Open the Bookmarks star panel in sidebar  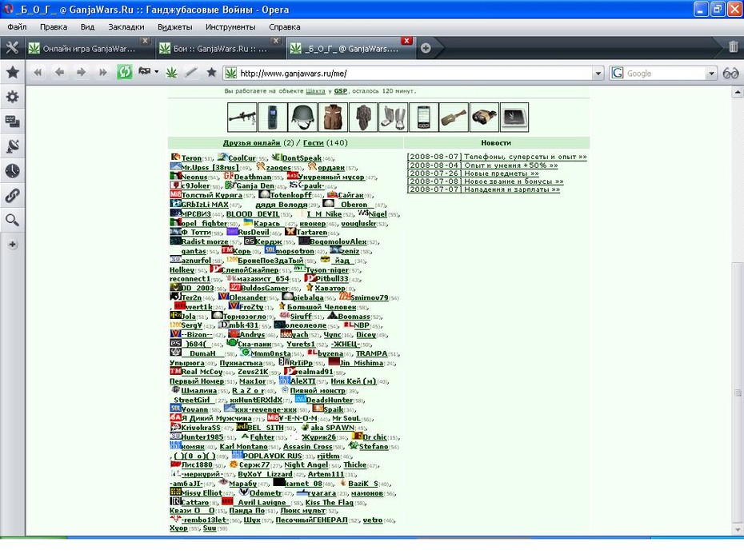(x=12, y=72)
